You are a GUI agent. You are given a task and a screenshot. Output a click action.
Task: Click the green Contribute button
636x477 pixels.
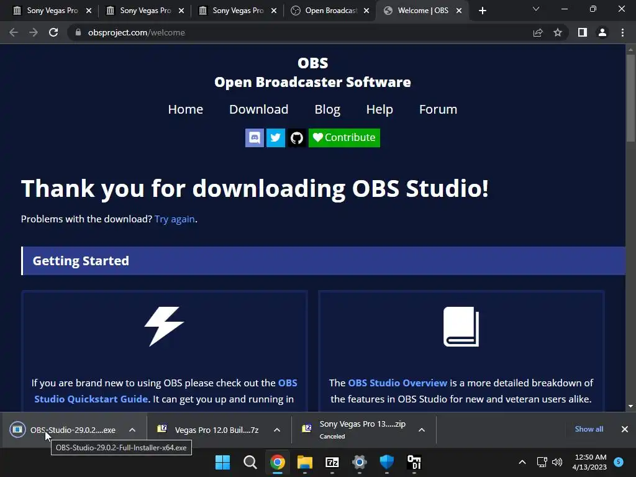pos(344,138)
